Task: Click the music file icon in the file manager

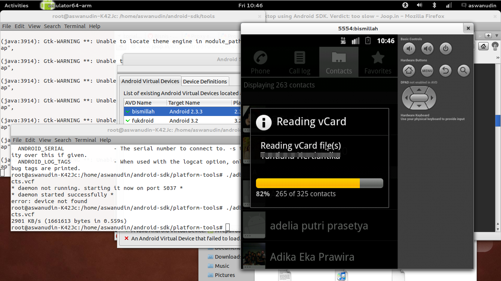Action: coord(341,276)
